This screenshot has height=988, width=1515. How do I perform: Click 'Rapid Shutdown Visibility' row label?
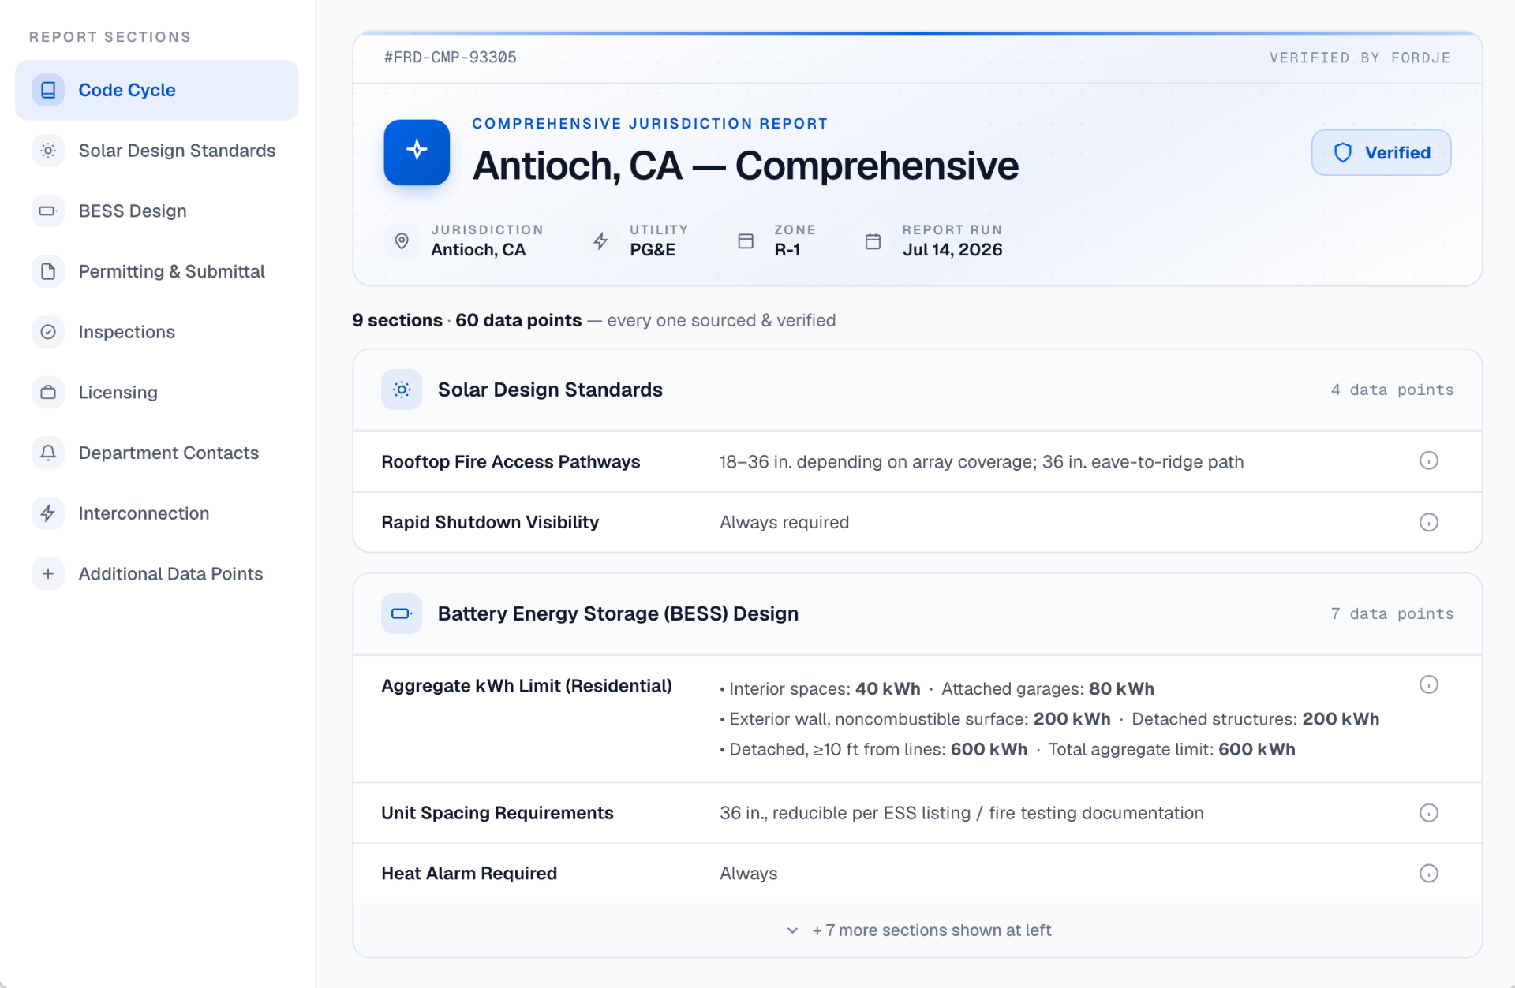pyautogui.click(x=490, y=522)
